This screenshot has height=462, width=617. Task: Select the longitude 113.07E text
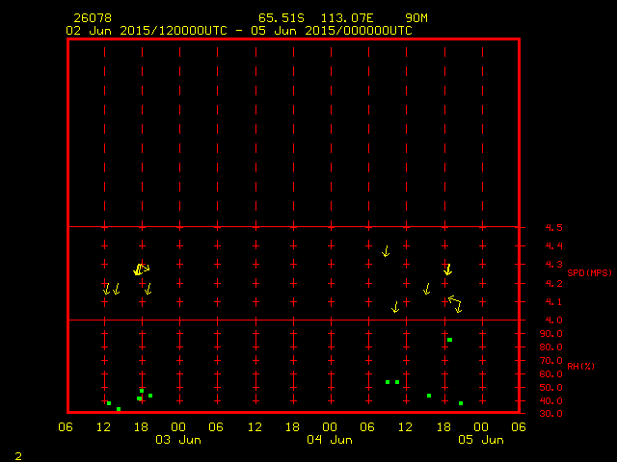(x=346, y=18)
